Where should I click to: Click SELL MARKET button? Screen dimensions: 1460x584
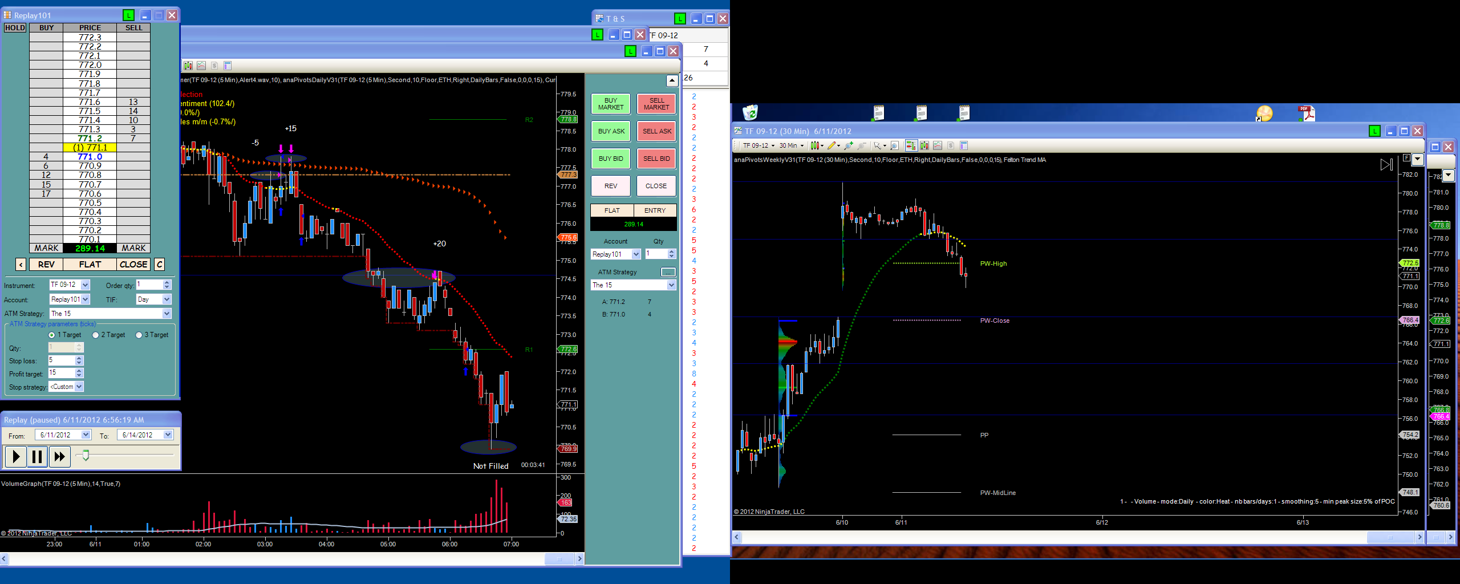[656, 104]
